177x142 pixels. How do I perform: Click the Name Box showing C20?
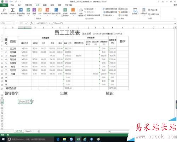tap(6, 23)
